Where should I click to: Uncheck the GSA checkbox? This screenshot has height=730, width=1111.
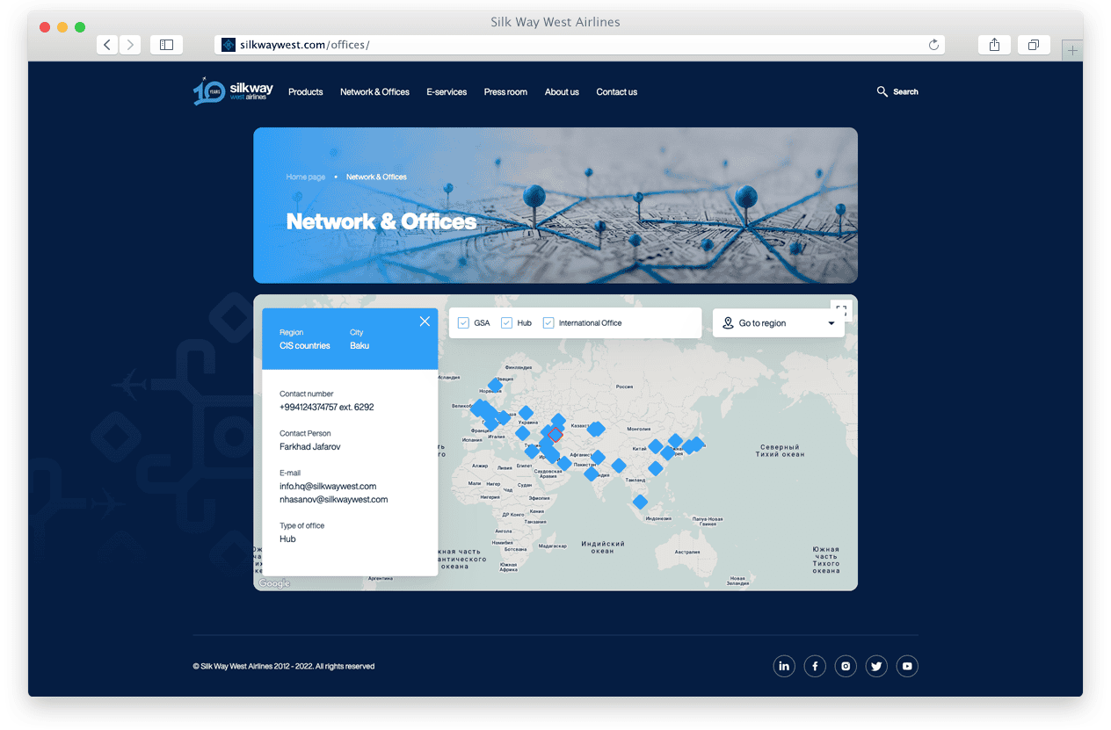463,323
